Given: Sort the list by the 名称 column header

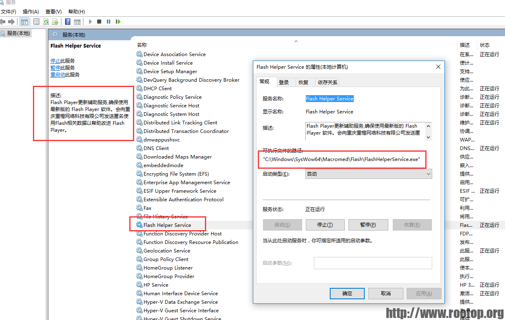Looking at the screenshot, I should 142,45.
